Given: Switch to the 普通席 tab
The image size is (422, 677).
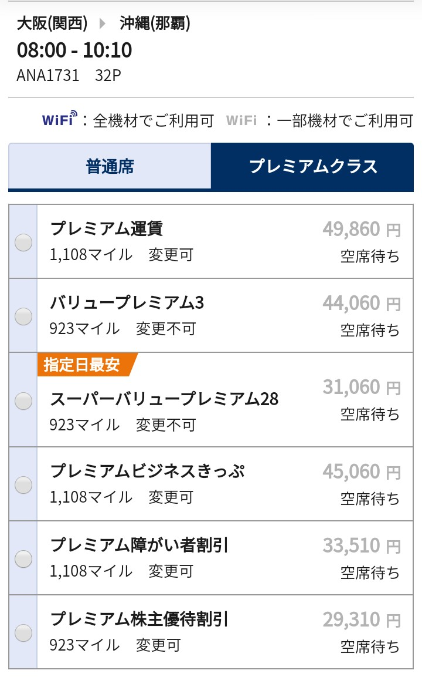Looking at the screenshot, I should pyautogui.click(x=110, y=166).
